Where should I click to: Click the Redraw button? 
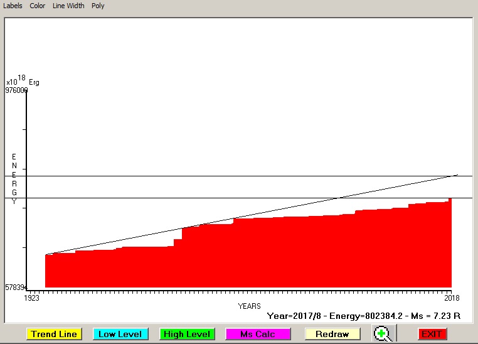click(x=332, y=334)
